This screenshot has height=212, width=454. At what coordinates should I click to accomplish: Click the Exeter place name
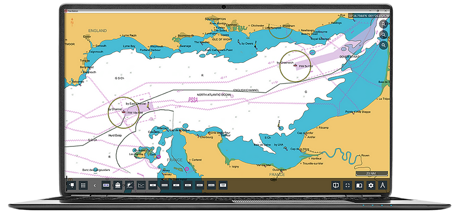(87, 36)
